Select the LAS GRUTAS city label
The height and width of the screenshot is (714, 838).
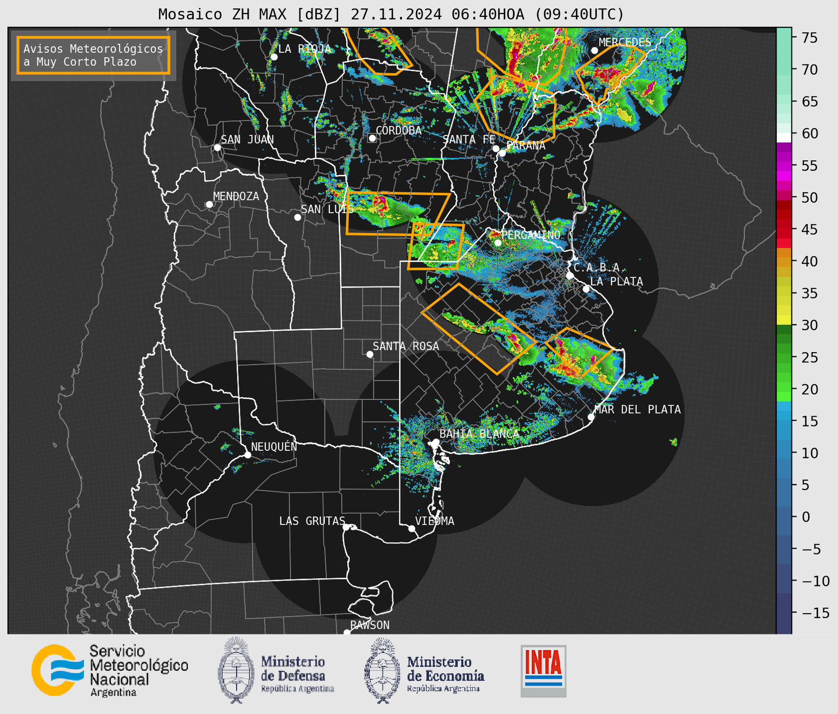pos(312,521)
